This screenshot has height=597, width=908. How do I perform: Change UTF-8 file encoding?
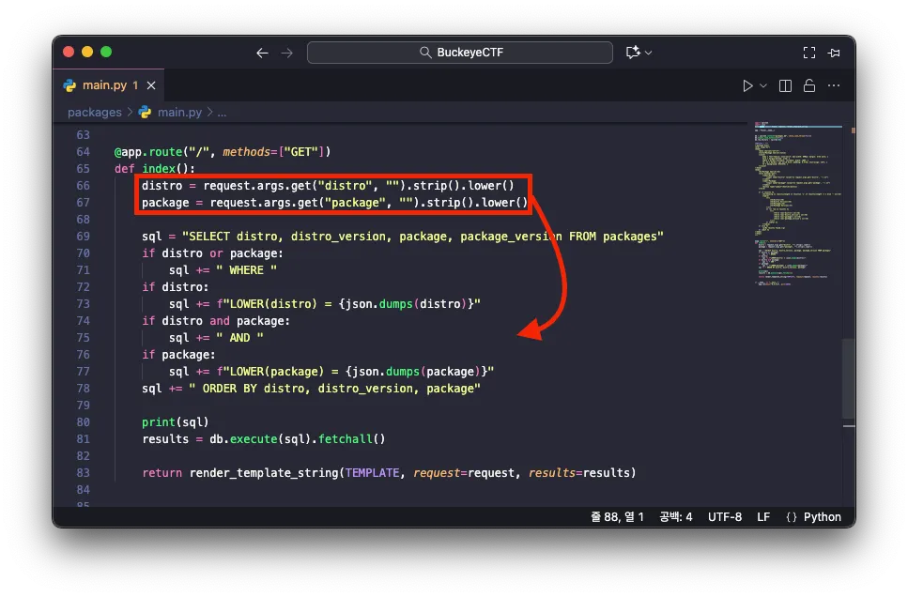[725, 517]
